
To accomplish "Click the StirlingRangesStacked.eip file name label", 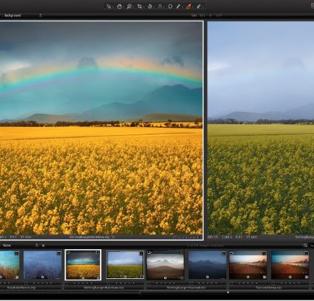I will (x=186, y=288).
